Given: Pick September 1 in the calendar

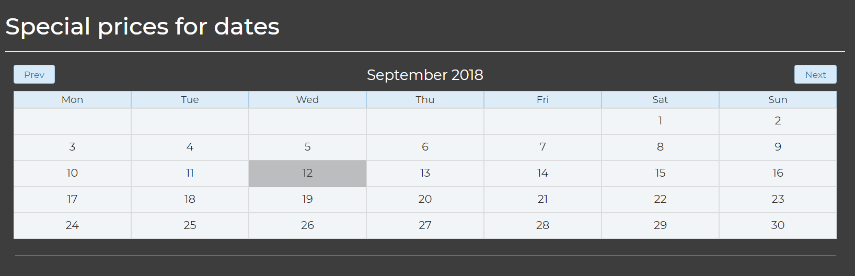Looking at the screenshot, I should [660, 121].
